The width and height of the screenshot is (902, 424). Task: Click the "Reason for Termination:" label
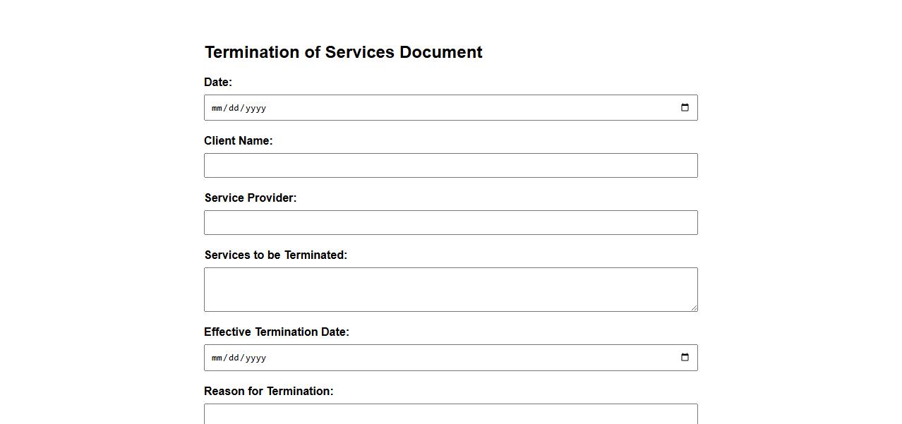tap(269, 392)
